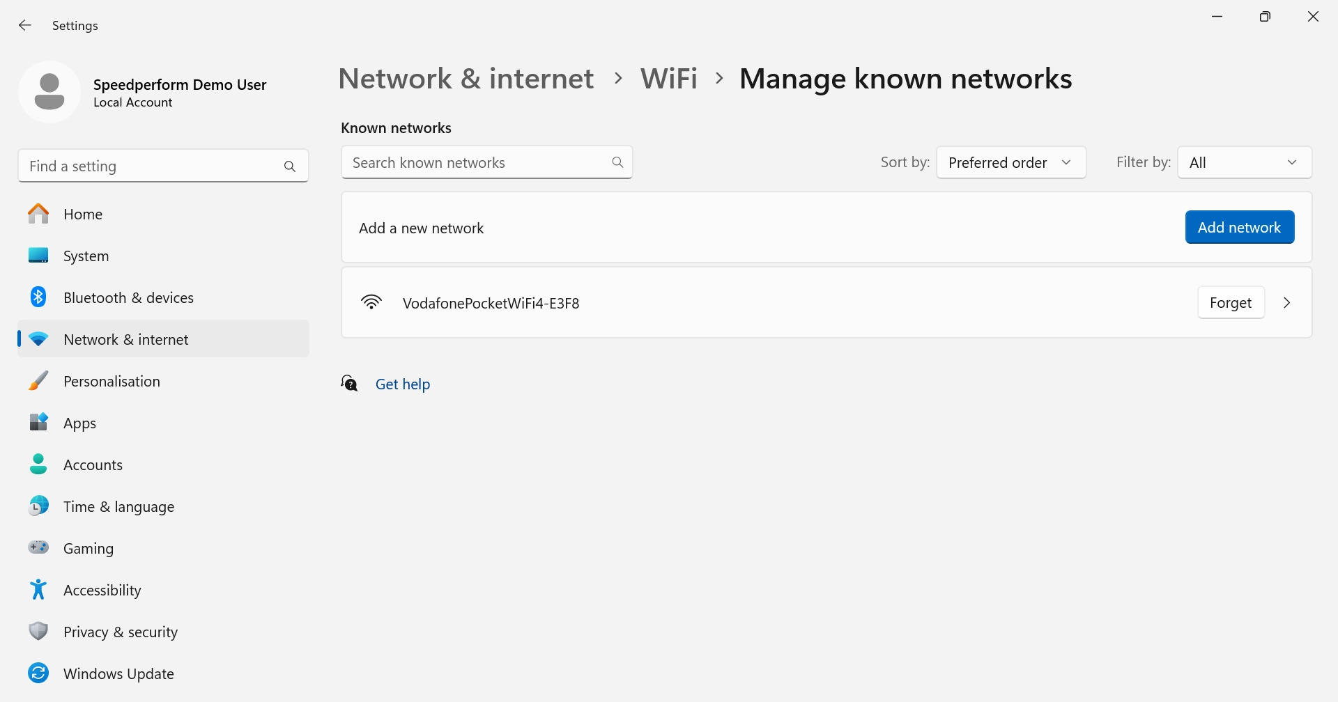Open the Sort by Preferred order dropdown
1338x702 pixels.
click(1010, 162)
